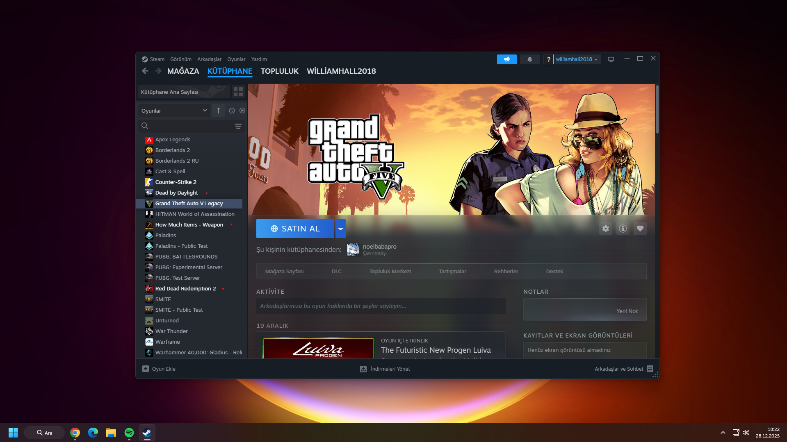Add GTA V to favorites heart icon
The image size is (787, 442).
(640, 229)
